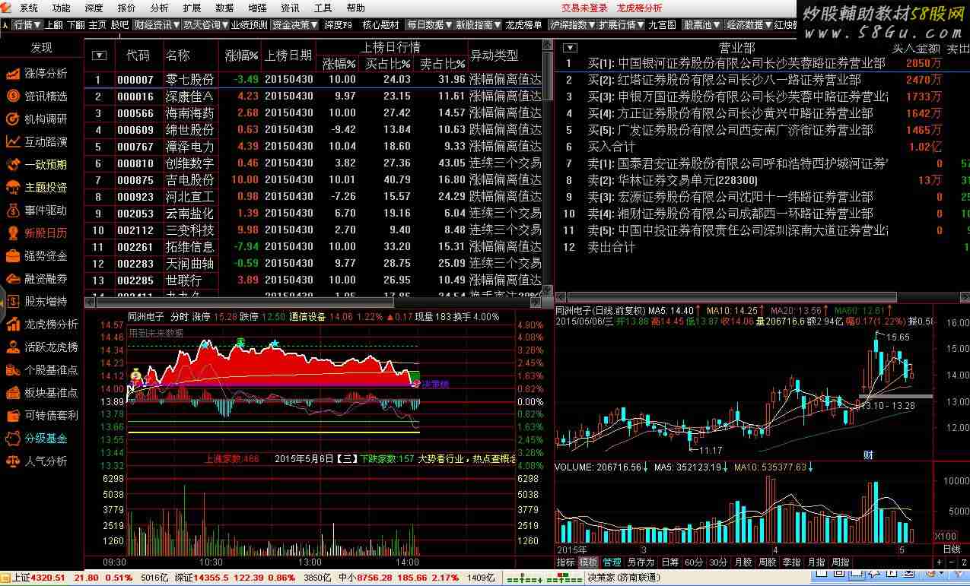Click the 可转债套利 wallet icon
970x586 pixels.
12,416
